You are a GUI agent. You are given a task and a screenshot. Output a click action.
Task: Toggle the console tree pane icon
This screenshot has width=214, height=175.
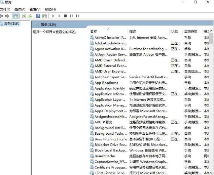15,16
